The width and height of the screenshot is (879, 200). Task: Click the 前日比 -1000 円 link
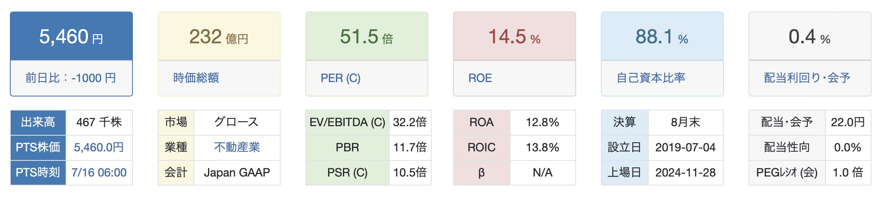[71, 78]
